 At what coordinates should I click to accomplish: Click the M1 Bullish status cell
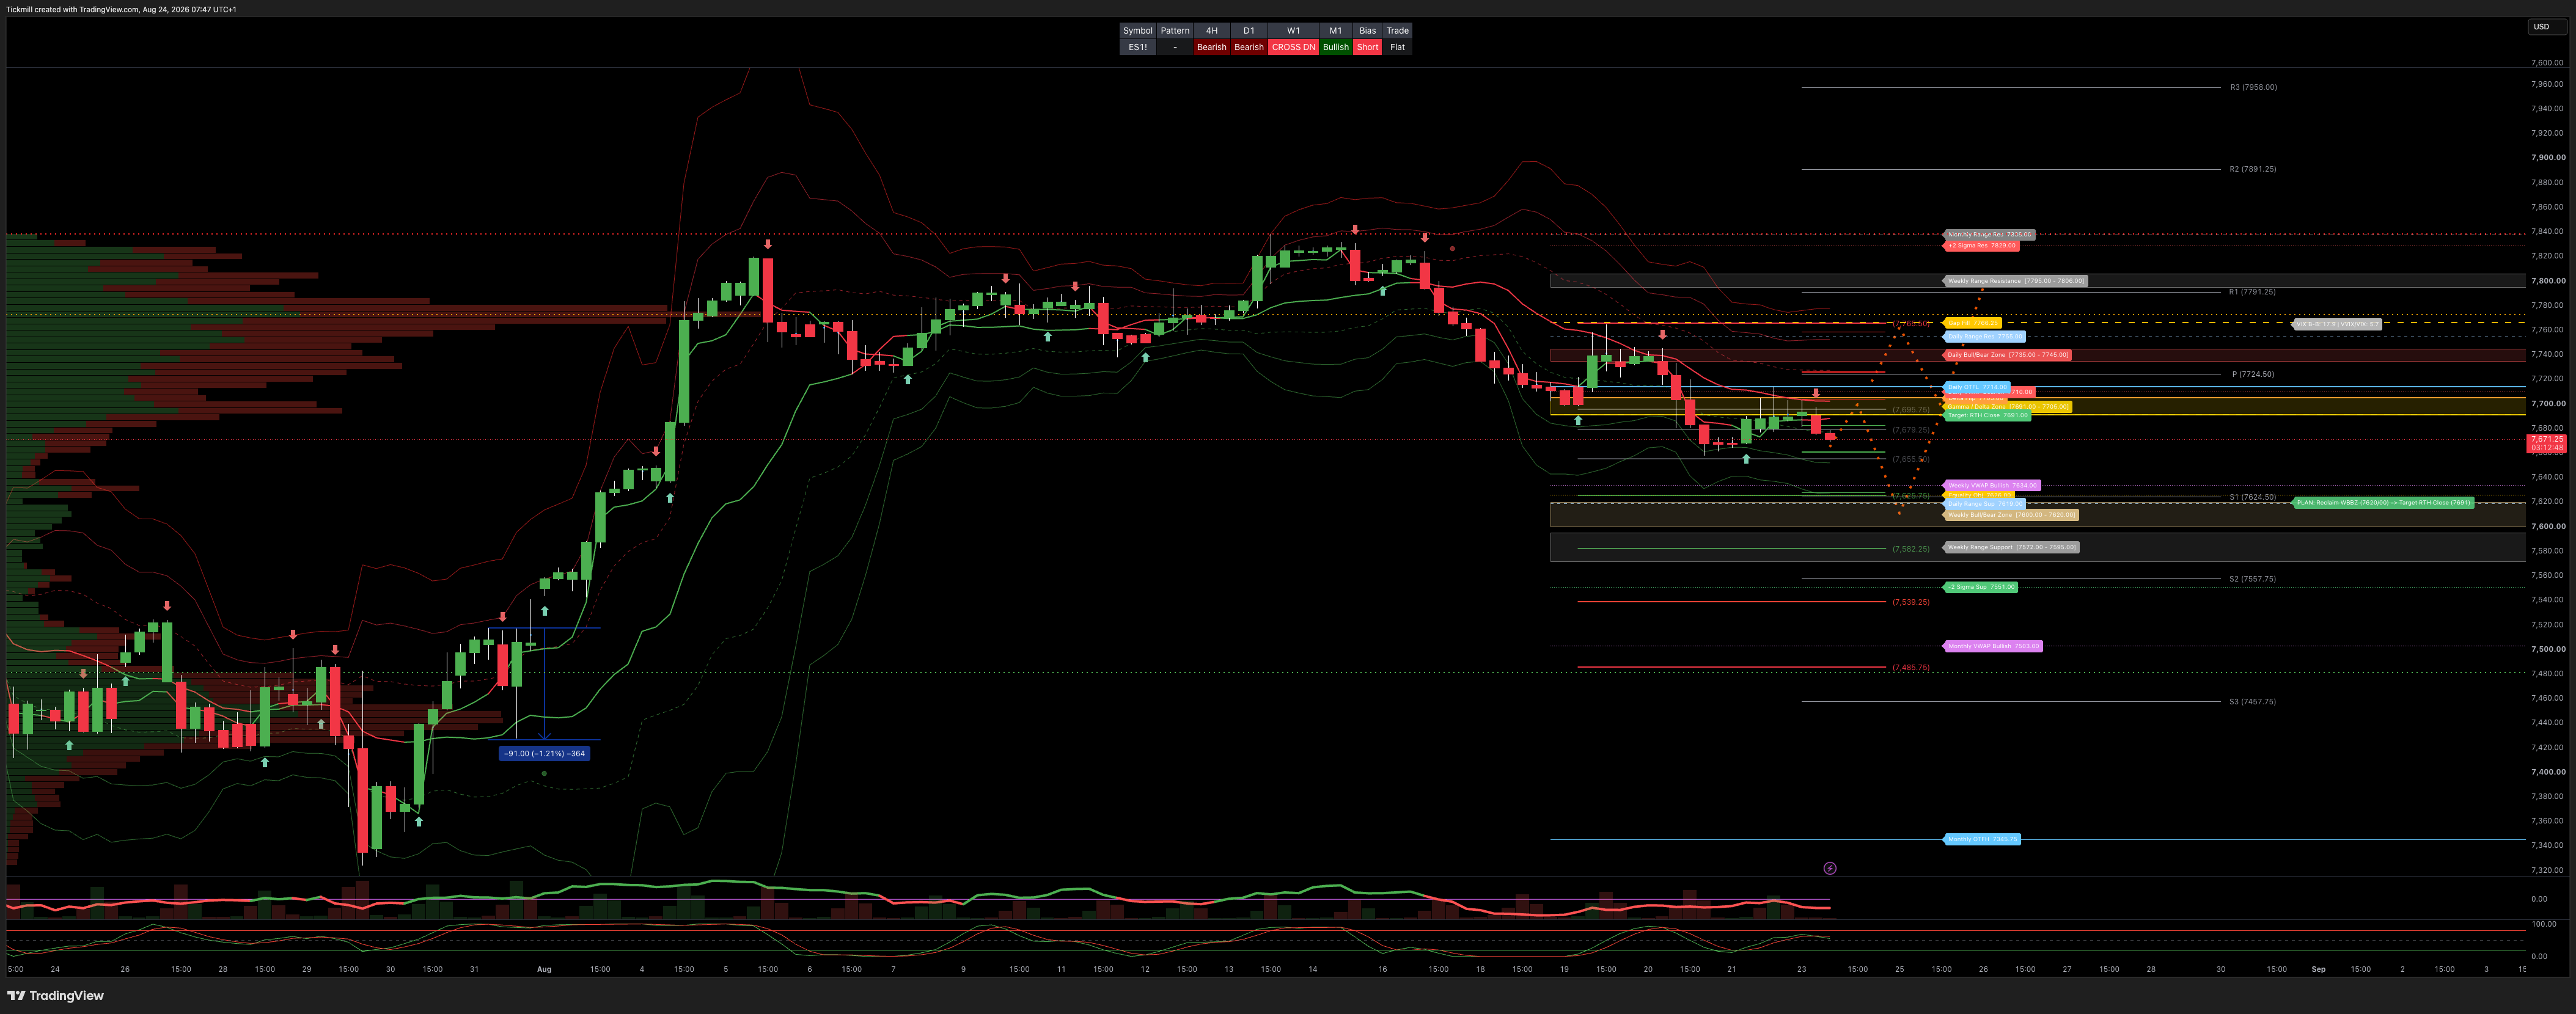(1336, 47)
